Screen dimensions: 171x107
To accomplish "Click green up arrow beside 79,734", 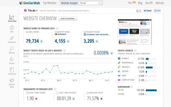I will tap(41, 41).
